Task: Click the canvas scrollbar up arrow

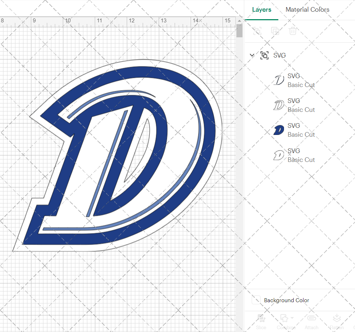Action: click(239, 21)
